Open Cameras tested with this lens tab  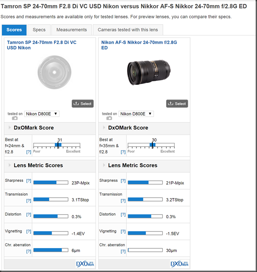point(128,30)
